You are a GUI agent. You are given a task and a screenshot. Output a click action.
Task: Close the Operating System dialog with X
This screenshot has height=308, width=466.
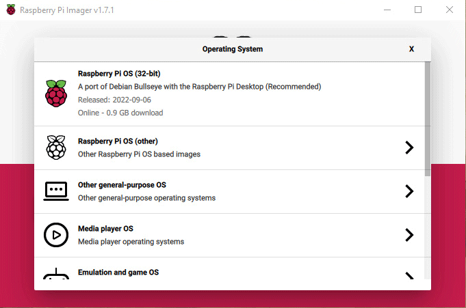point(411,49)
